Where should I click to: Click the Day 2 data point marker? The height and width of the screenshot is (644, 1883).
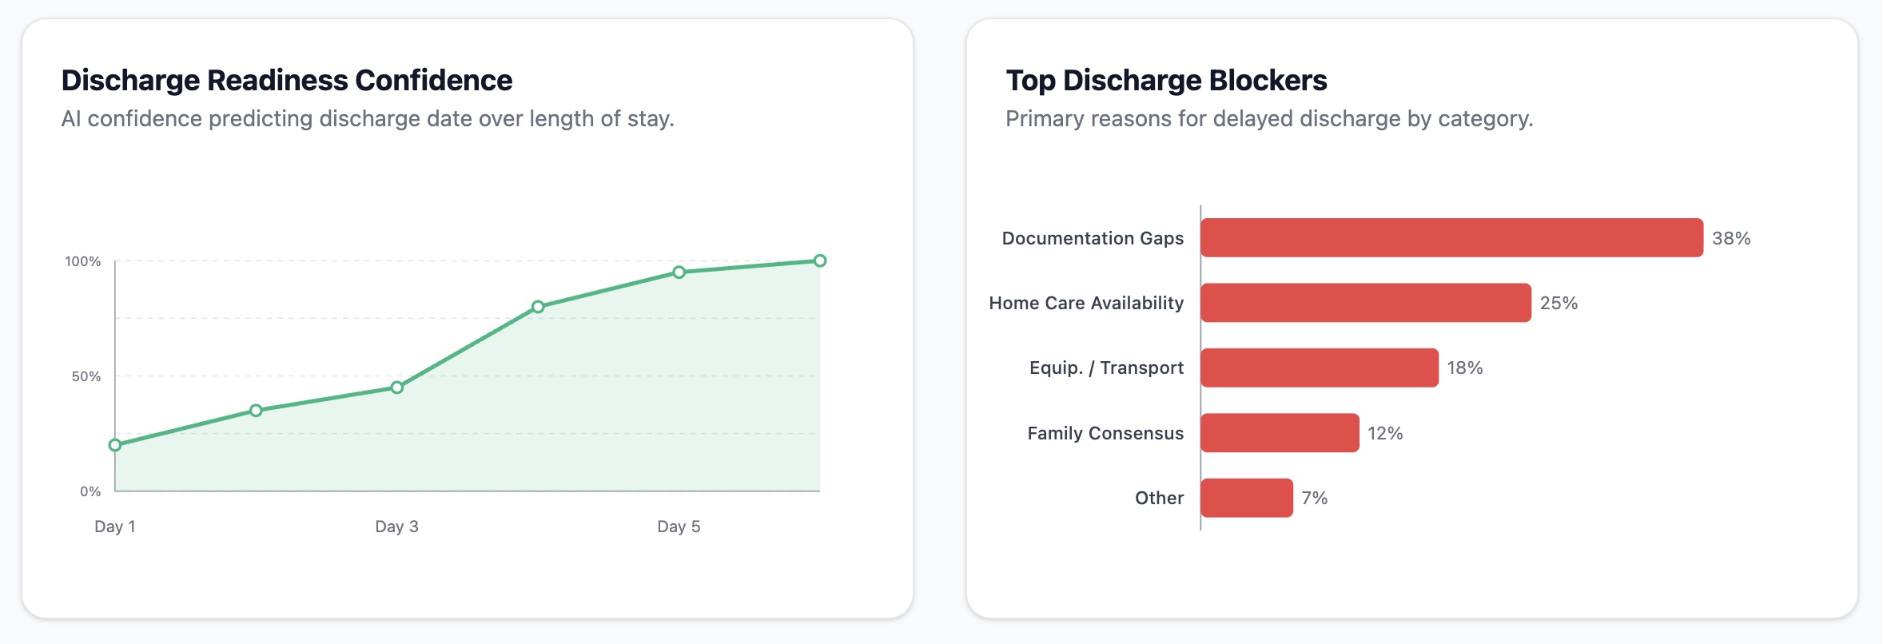tap(256, 411)
